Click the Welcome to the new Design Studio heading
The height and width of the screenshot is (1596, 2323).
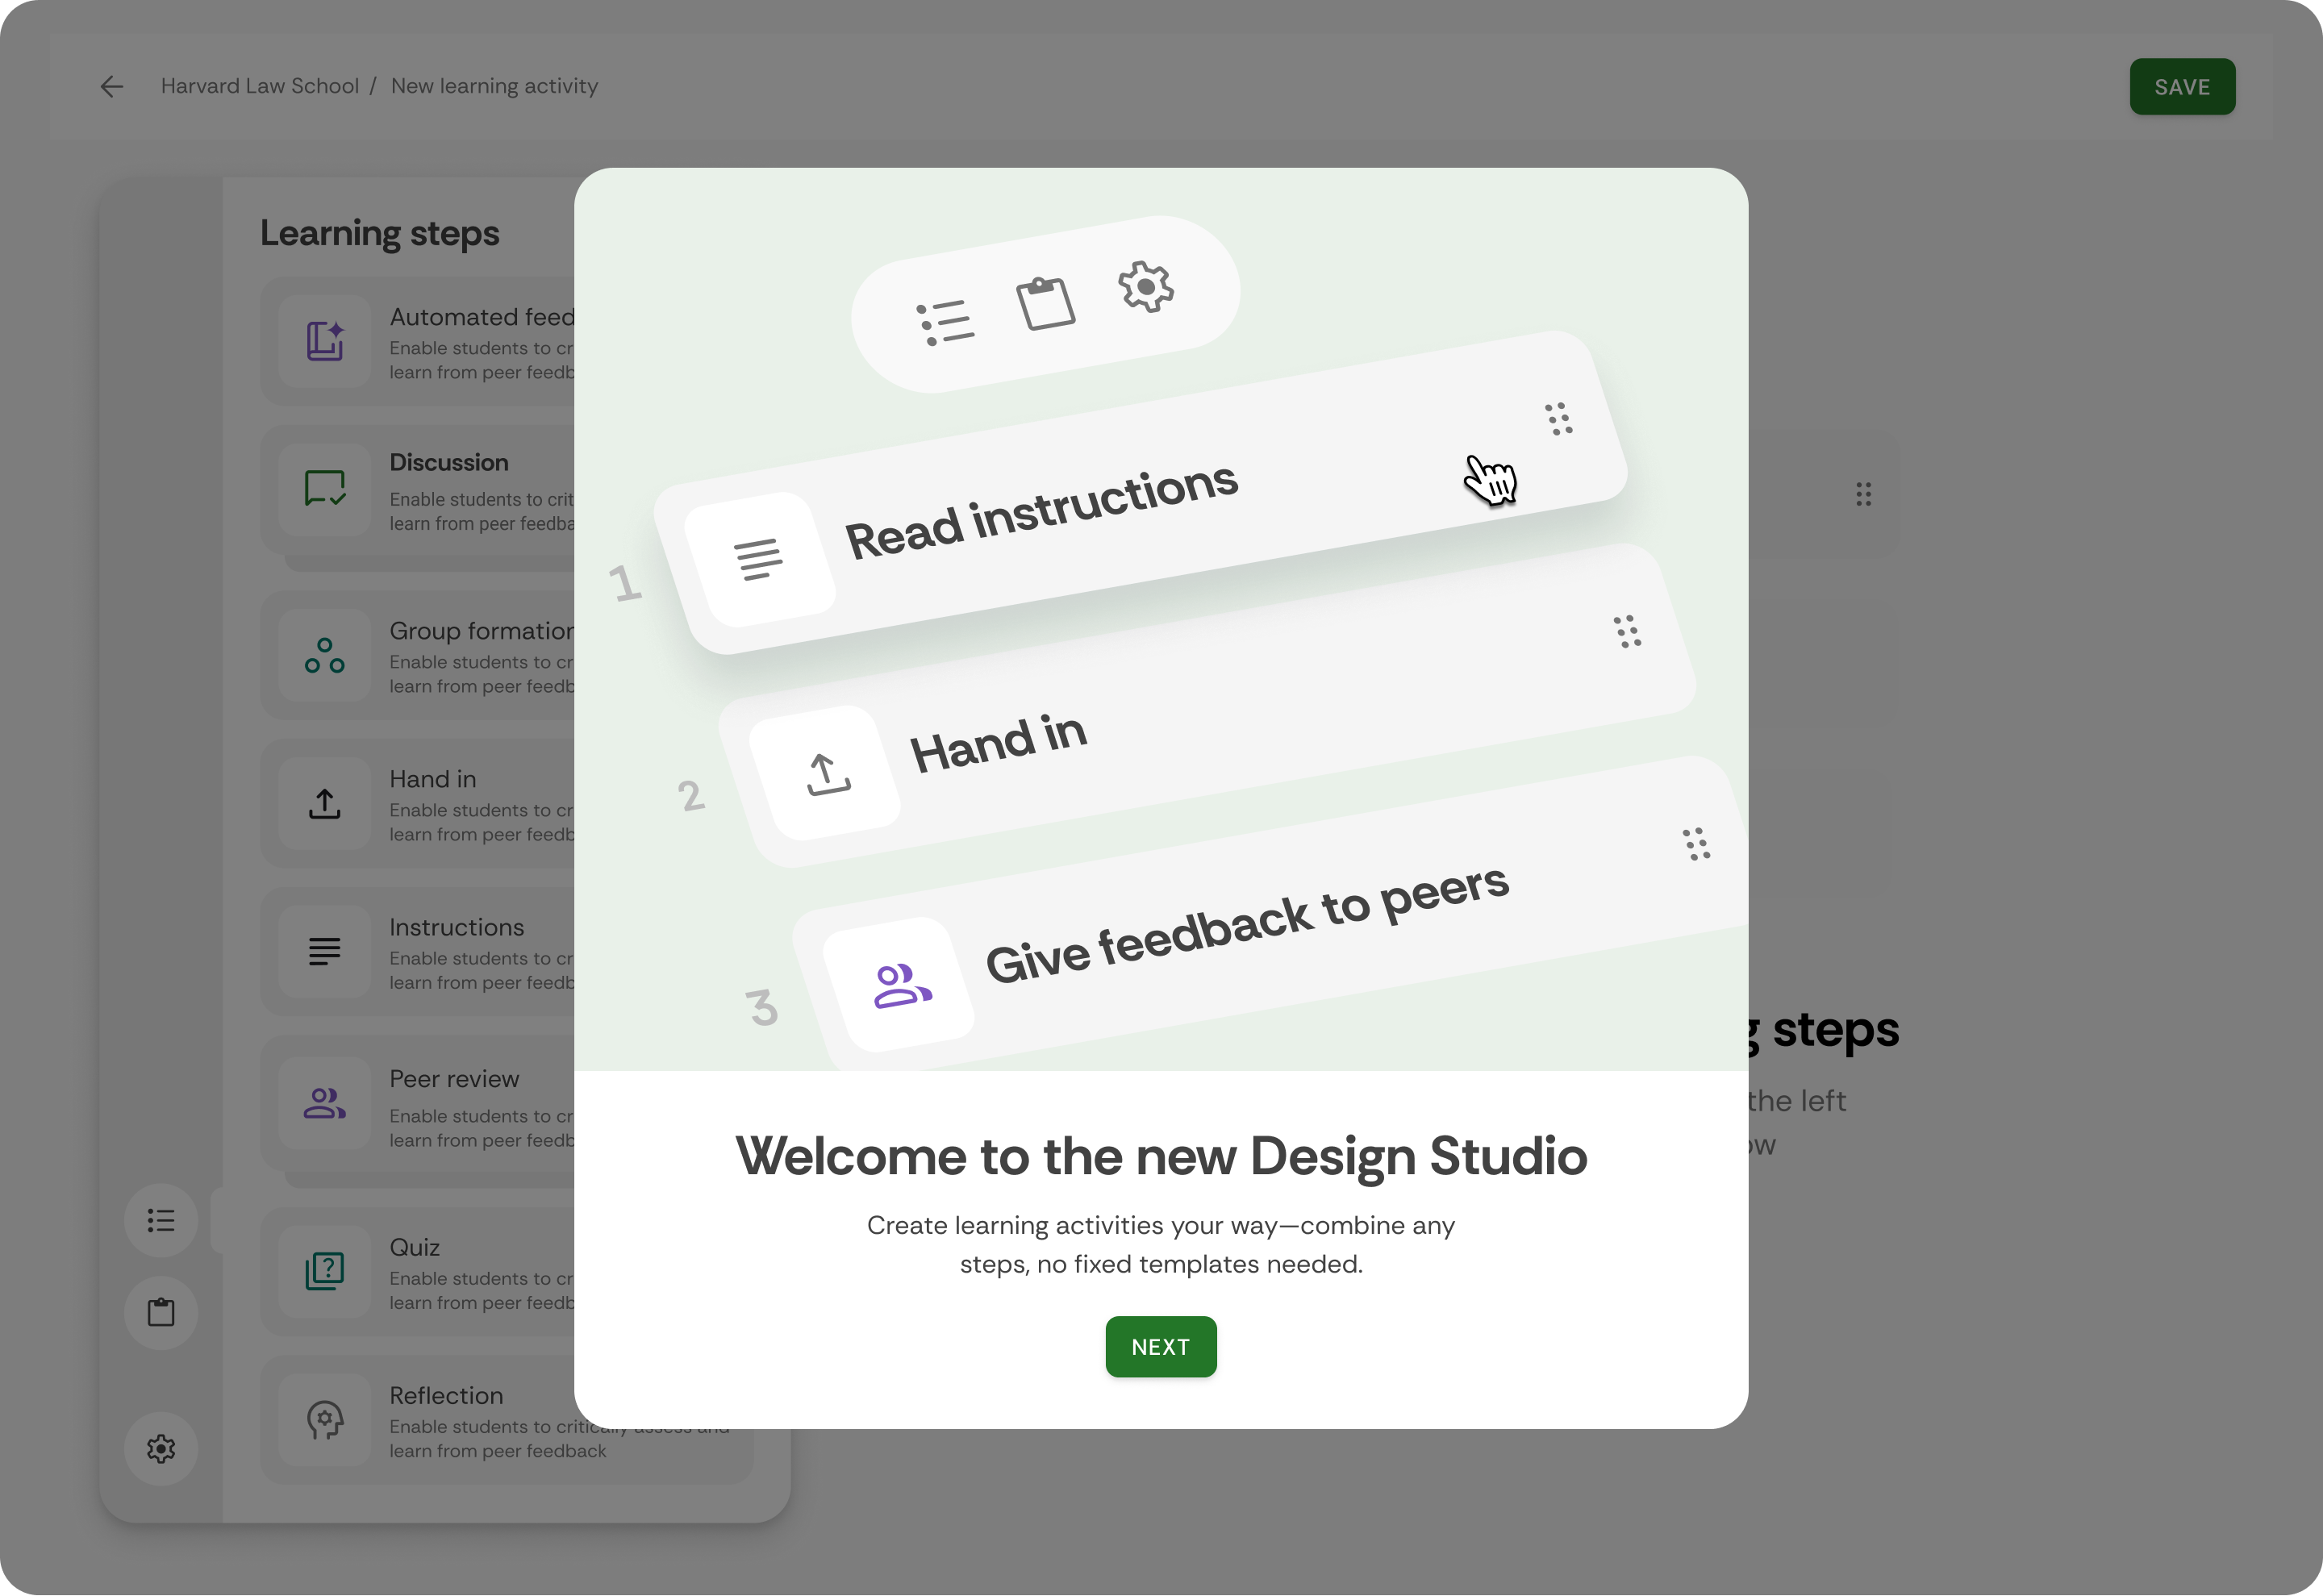1160,1156
